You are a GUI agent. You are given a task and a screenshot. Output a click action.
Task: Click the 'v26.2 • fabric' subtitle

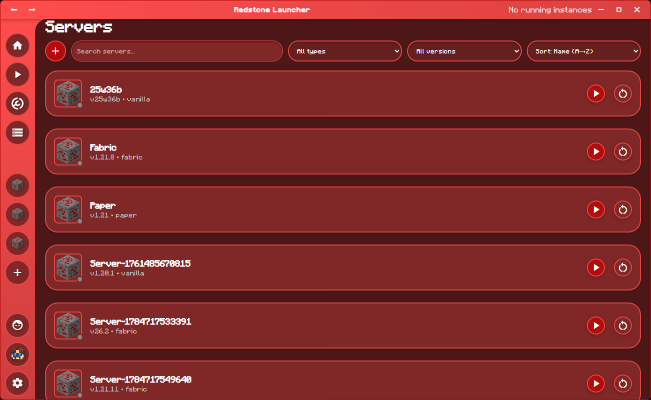(113, 331)
